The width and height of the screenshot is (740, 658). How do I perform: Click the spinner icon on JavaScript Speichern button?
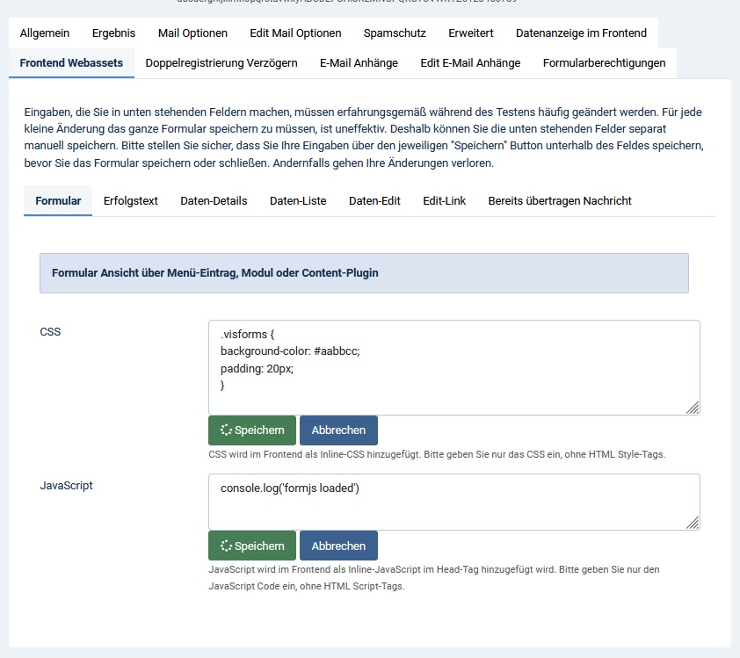tap(226, 545)
